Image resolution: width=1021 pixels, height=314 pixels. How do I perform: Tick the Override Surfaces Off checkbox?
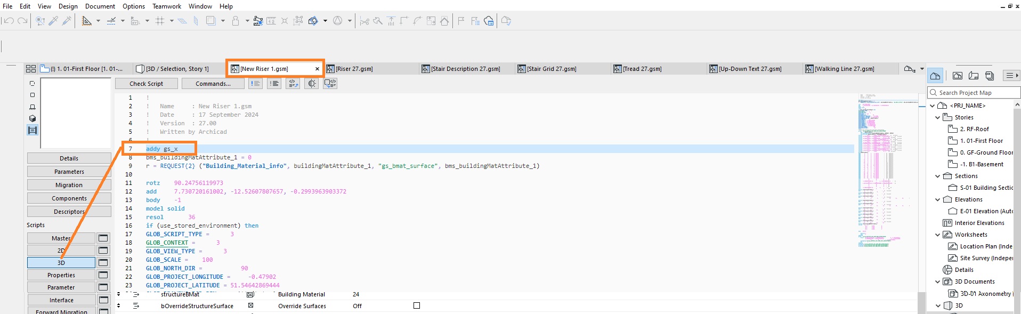point(417,305)
